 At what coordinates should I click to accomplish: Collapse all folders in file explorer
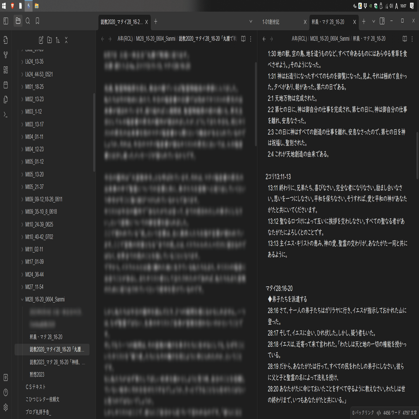(66, 40)
